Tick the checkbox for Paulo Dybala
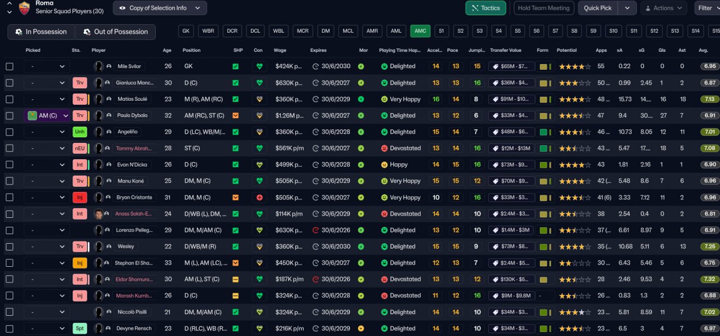Image resolution: width=720 pixels, height=336 pixels. coord(9,115)
